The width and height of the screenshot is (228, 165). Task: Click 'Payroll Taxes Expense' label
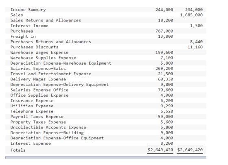click(37, 117)
